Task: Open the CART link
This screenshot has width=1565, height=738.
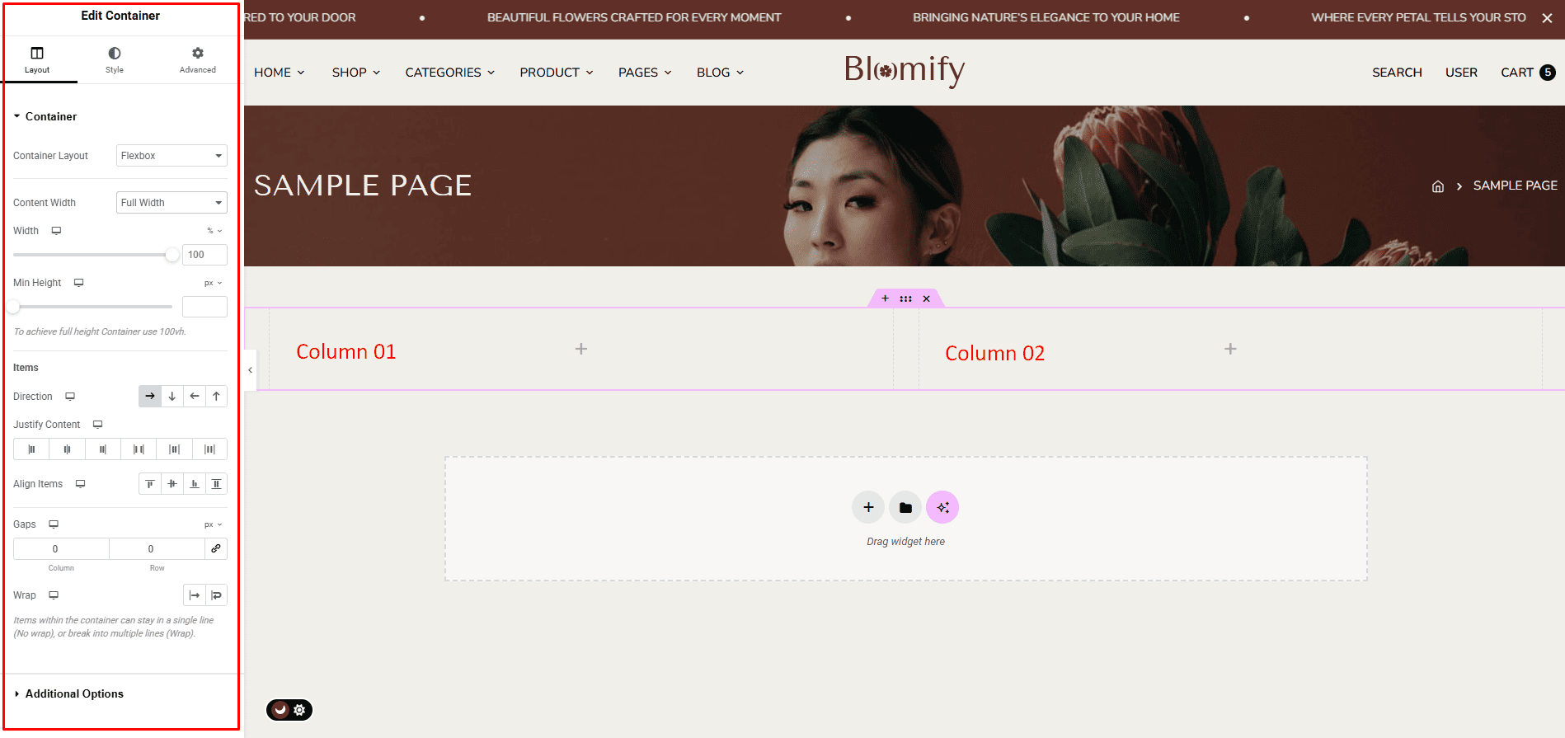Action: (x=1528, y=73)
